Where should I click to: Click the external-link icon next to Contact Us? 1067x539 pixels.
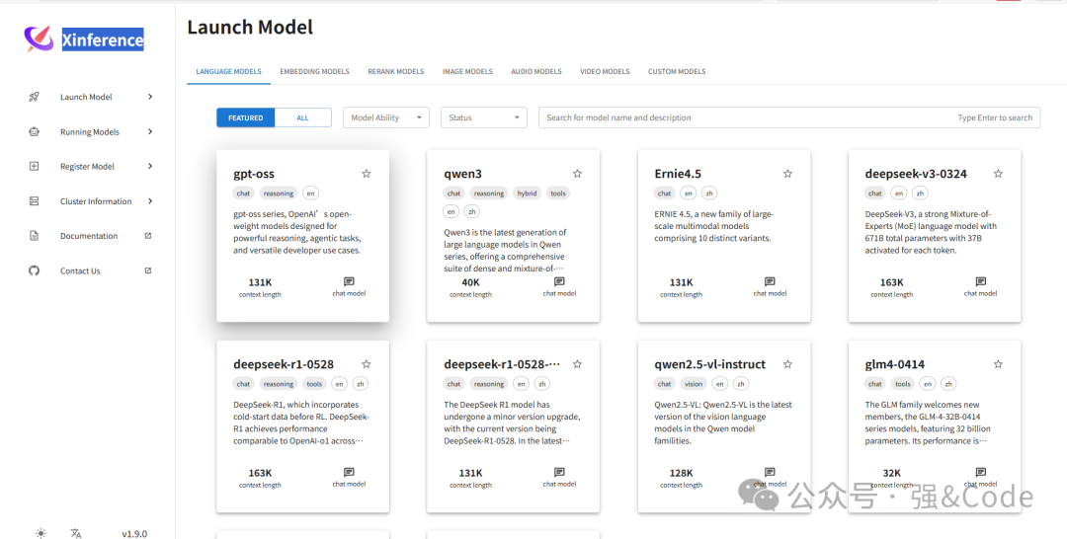click(x=148, y=269)
